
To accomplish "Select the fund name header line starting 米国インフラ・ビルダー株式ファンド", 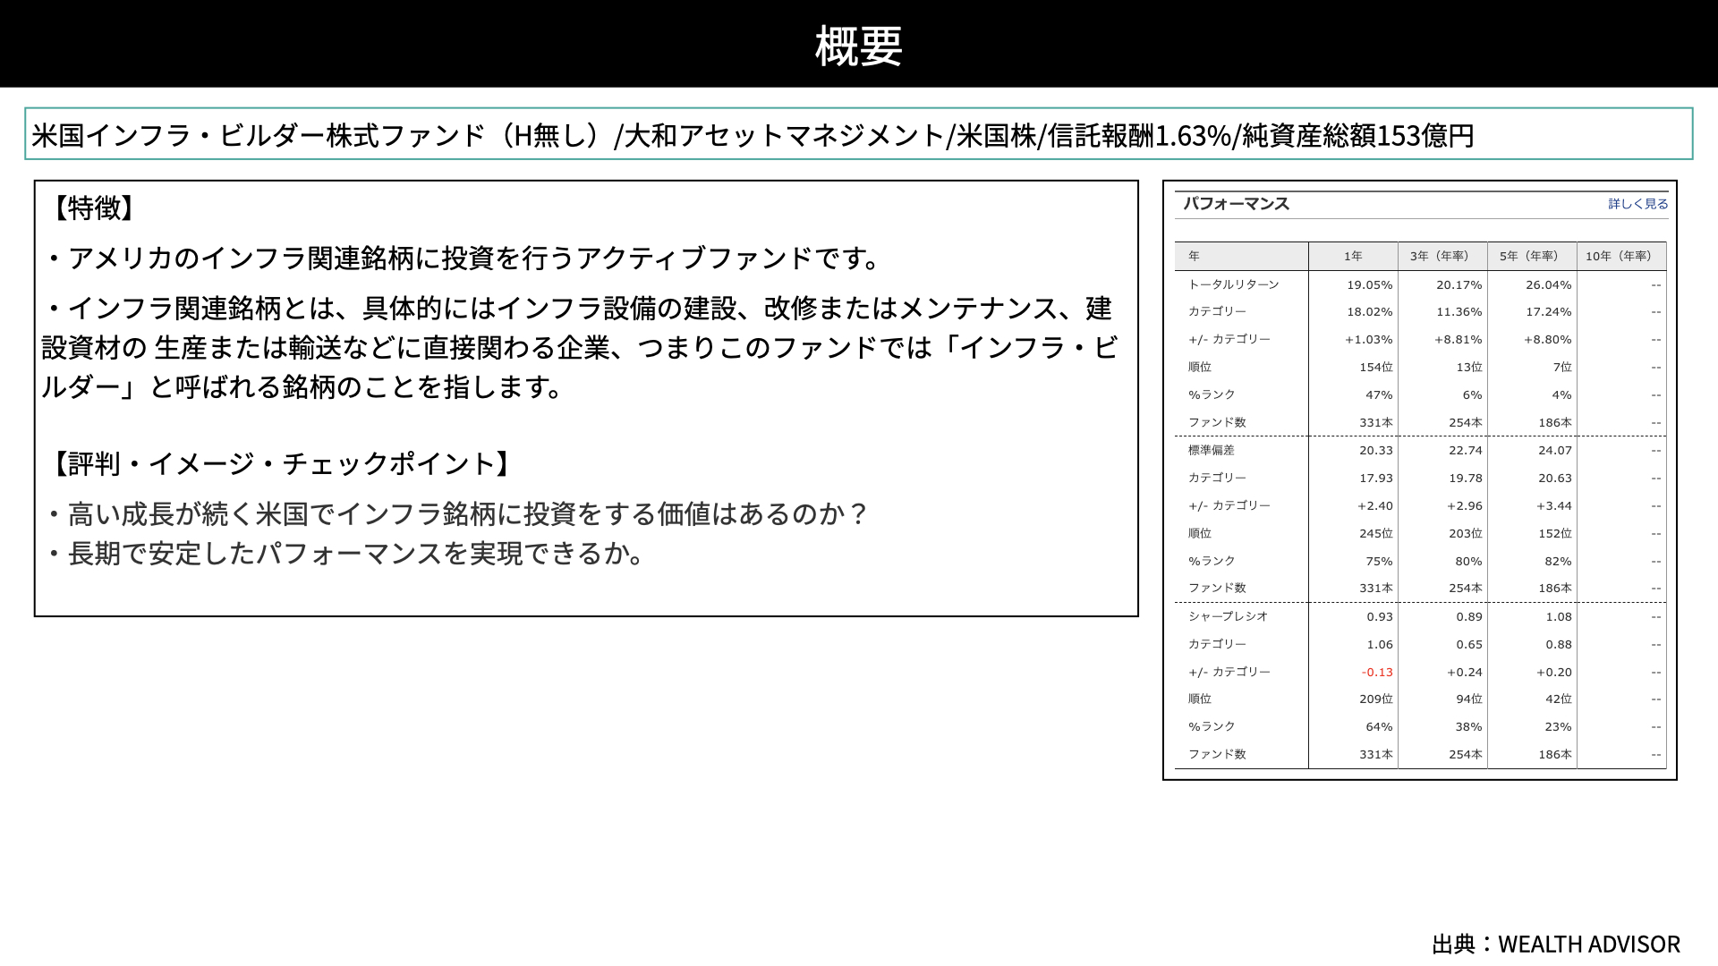I will (x=753, y=135).
